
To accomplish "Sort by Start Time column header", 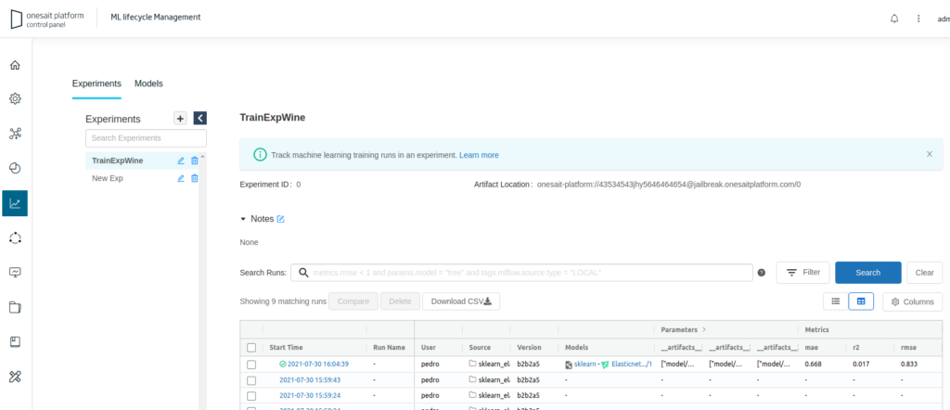I will click(x=286, y=348).
